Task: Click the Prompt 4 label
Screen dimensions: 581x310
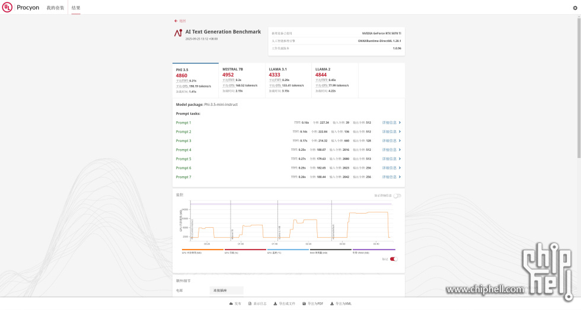Action: [x=183, y=150]
